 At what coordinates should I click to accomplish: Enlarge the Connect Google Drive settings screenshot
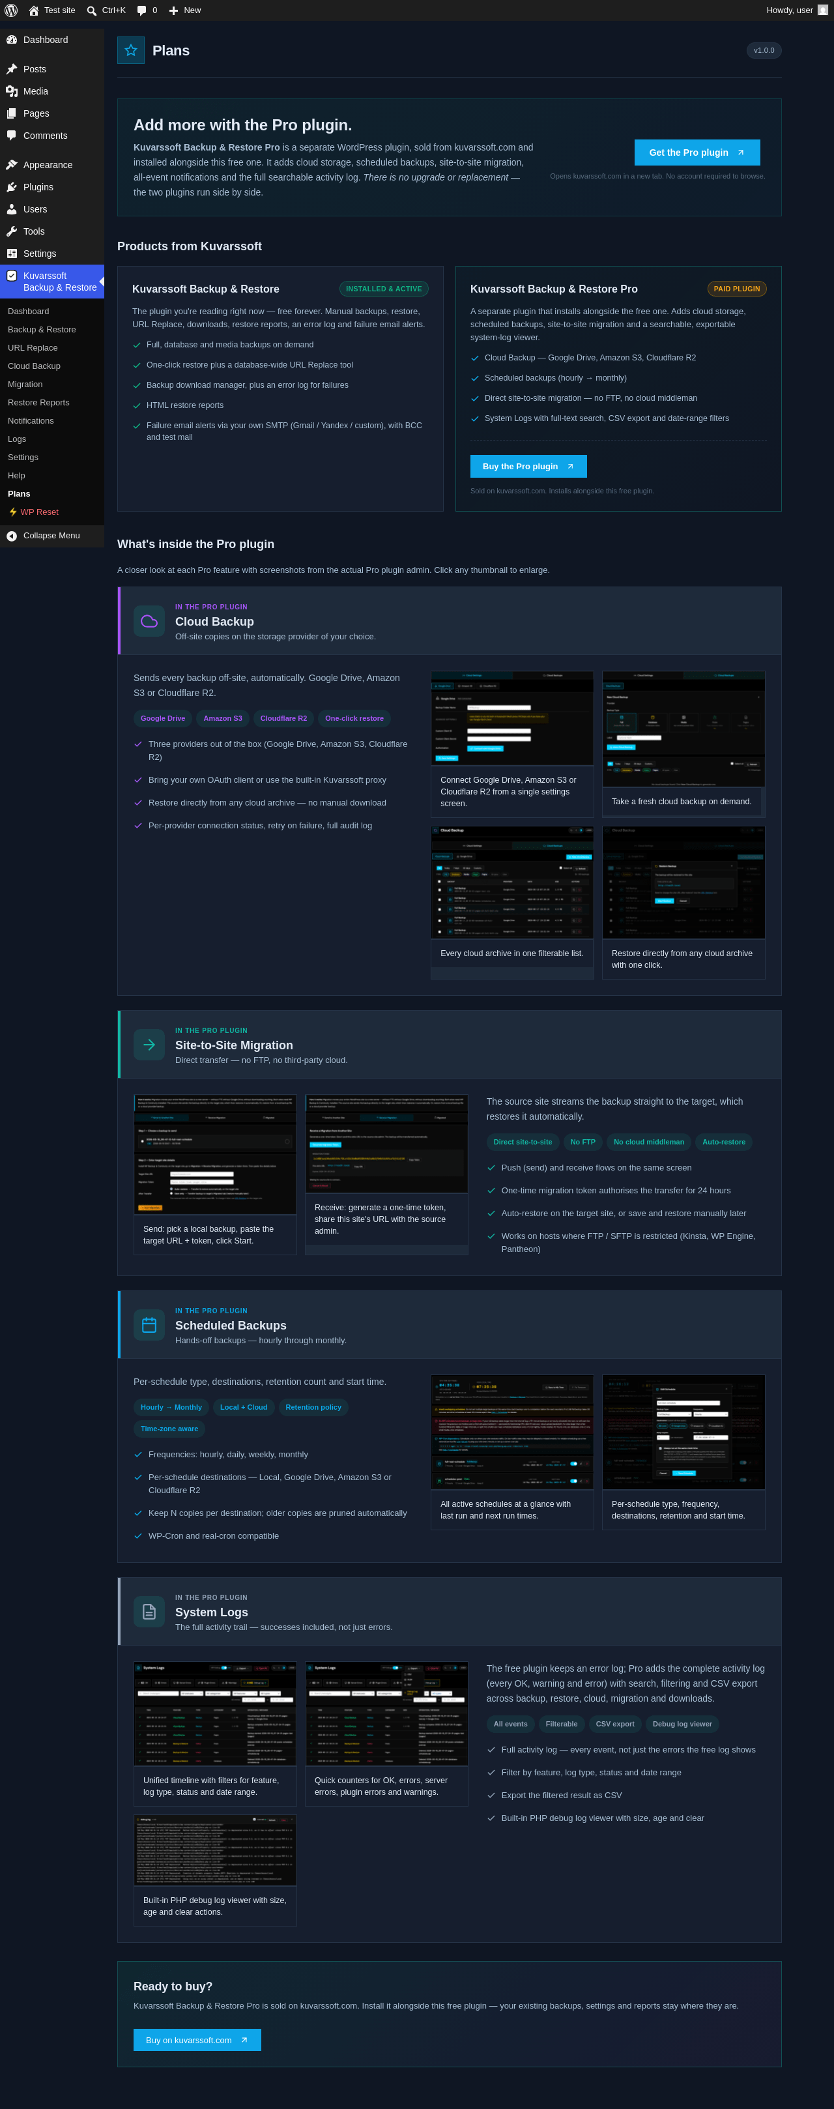pyautogui.click(x=512, y=718)
